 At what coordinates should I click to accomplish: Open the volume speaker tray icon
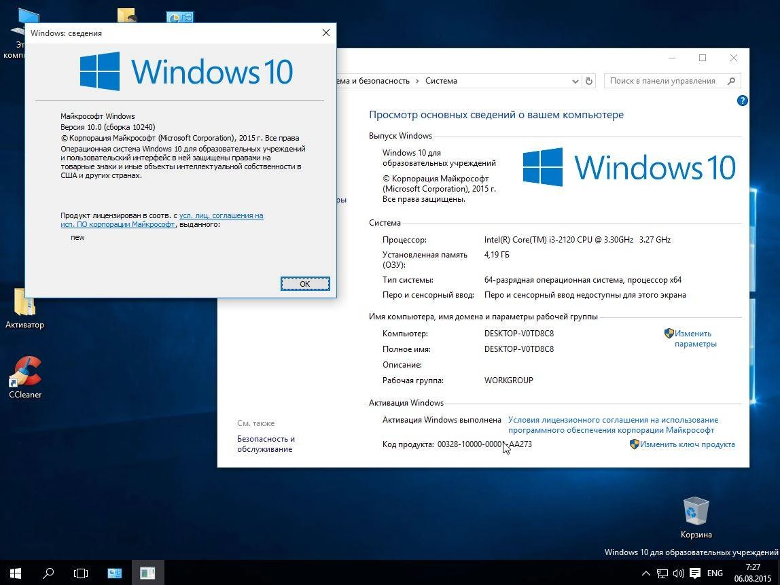(x=678, y=573)
